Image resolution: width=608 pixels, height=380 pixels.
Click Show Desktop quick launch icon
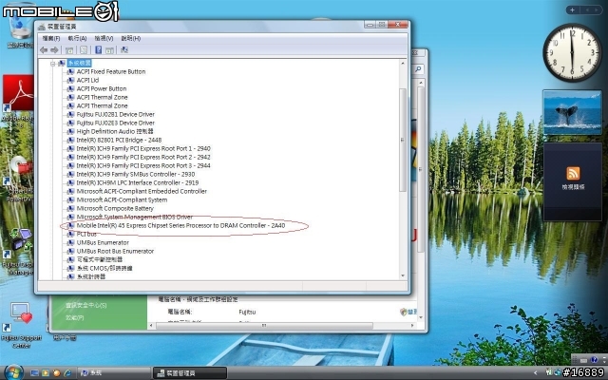(x=34, y=373)
